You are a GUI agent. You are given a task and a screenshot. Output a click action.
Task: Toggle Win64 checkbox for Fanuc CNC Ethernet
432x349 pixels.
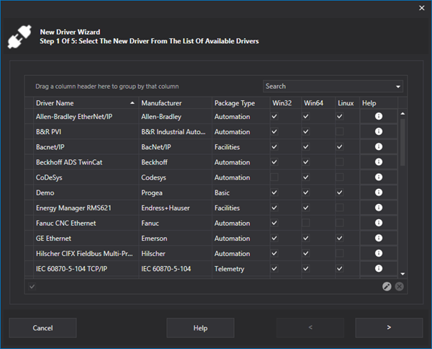[306, 223]
